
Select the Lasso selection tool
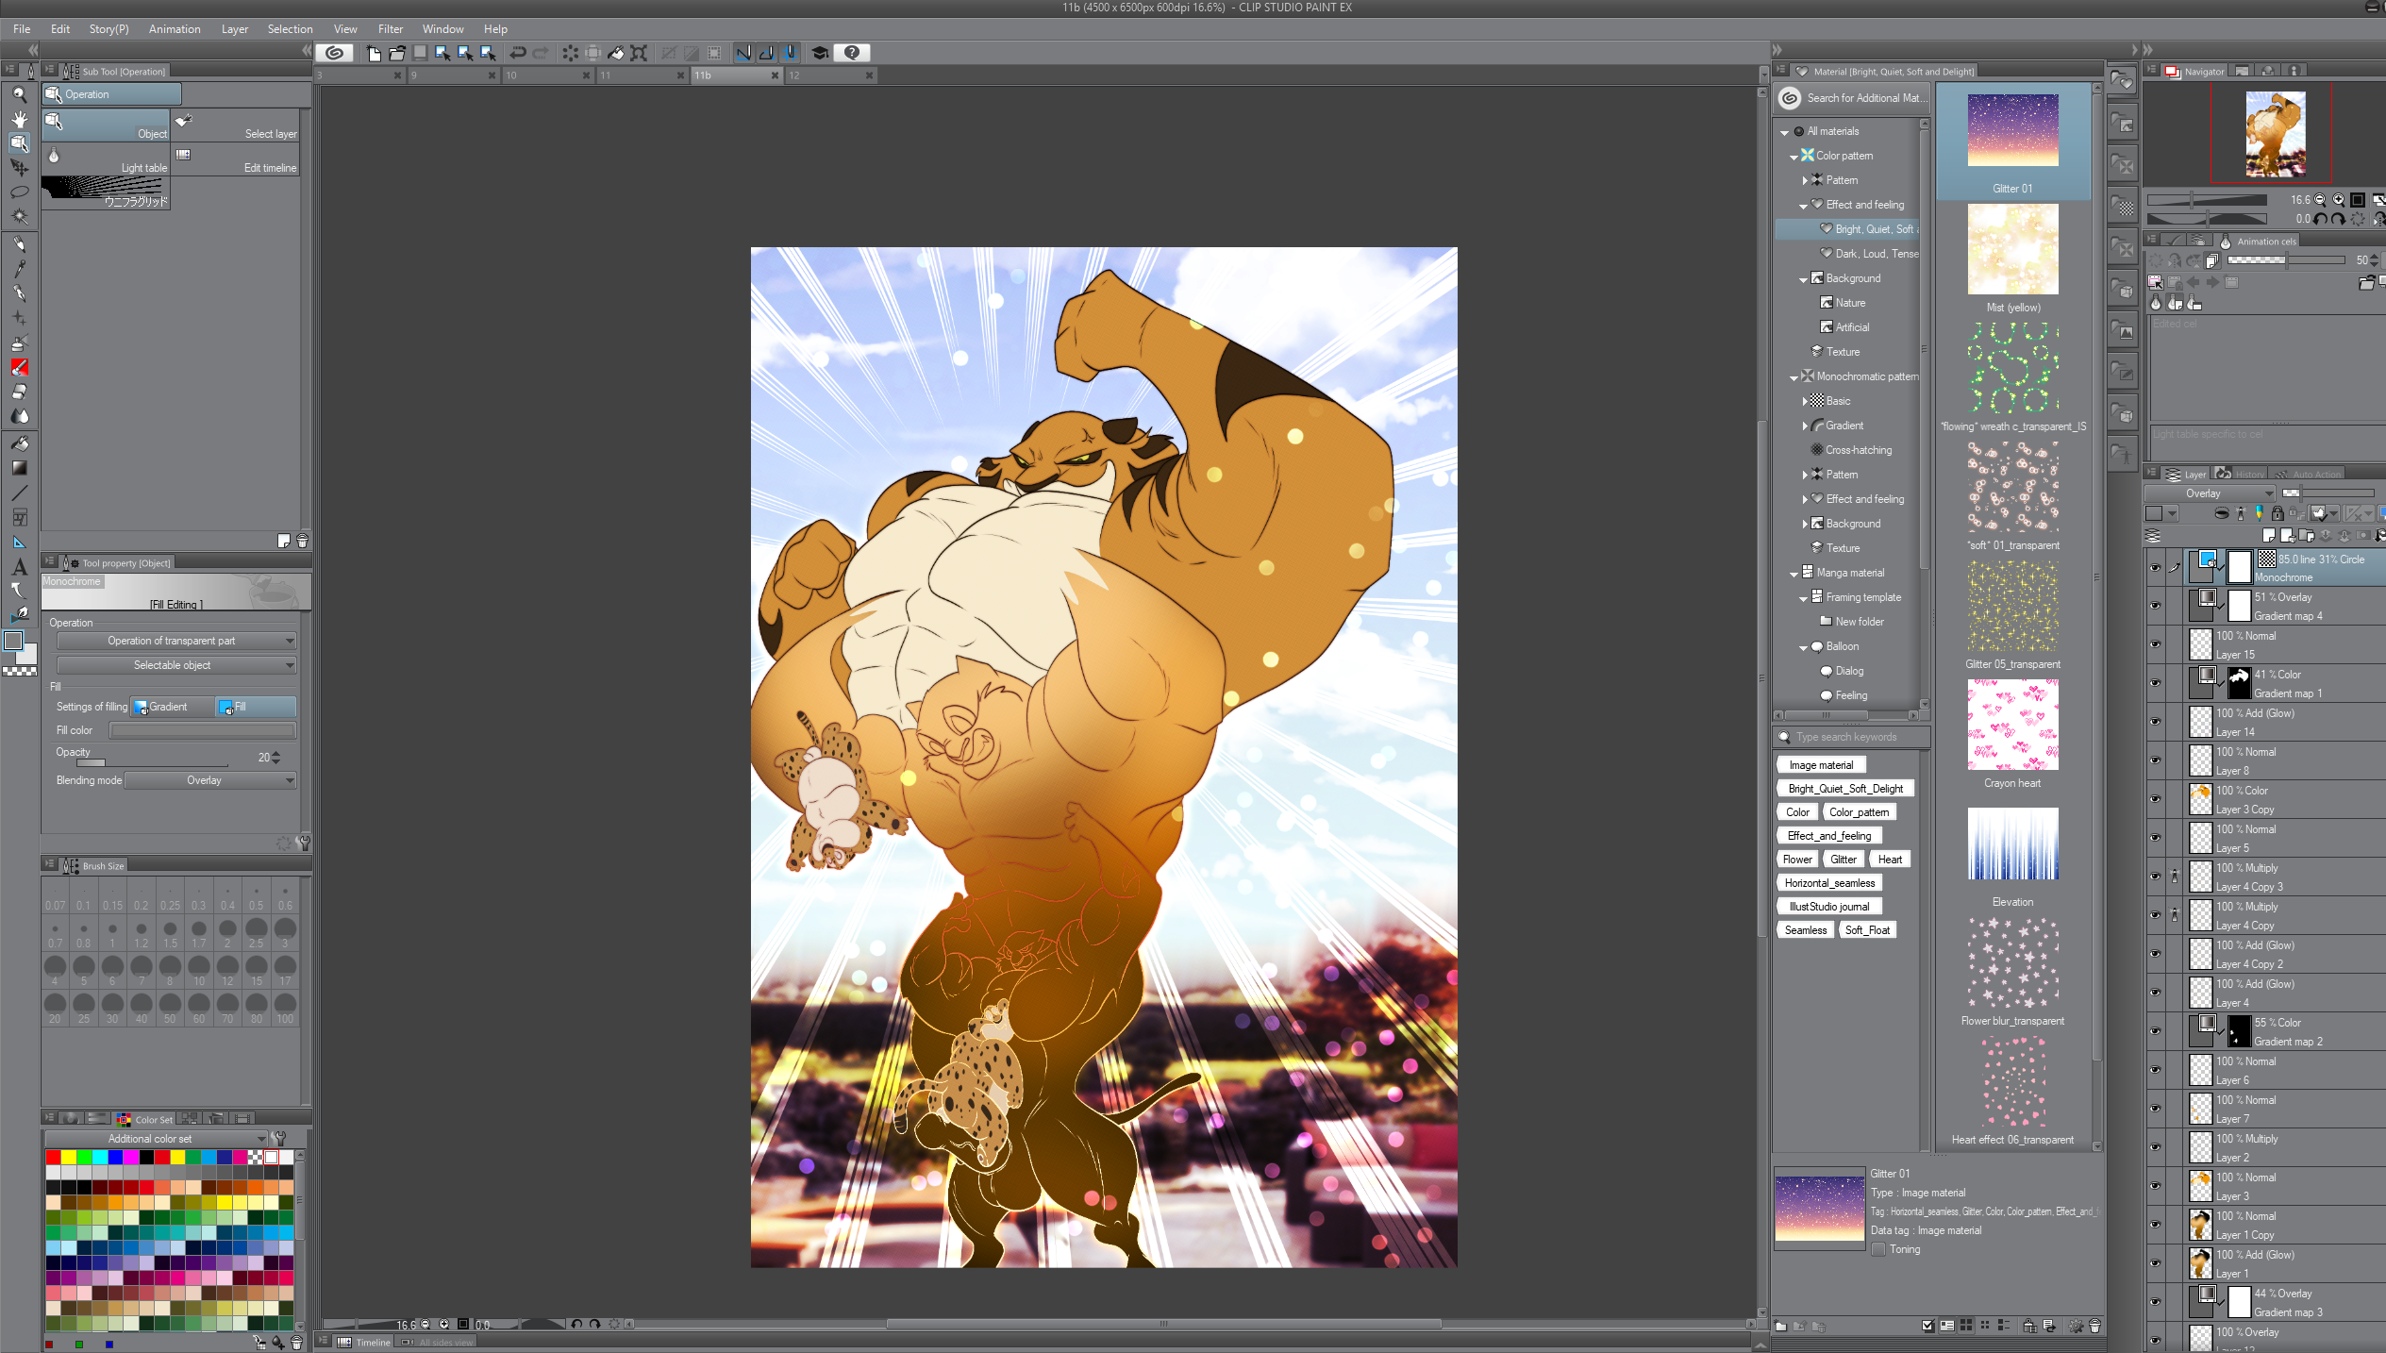[x=19, y=192]
